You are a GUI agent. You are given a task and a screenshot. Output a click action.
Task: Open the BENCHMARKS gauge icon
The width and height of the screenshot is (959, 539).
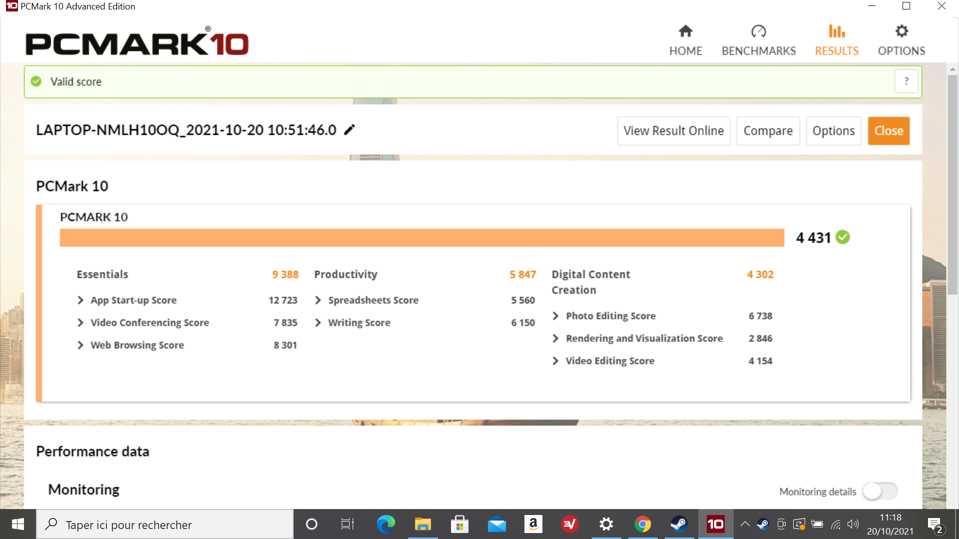tap(758, 31)
